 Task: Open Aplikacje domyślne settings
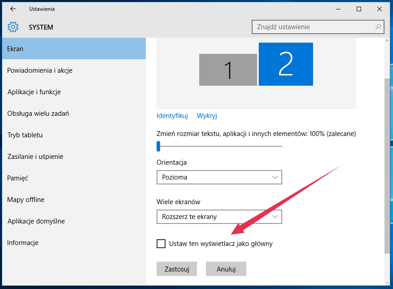tap(74, 221)
